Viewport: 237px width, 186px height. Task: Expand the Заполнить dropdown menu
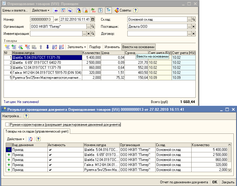[x=77, y=47]
